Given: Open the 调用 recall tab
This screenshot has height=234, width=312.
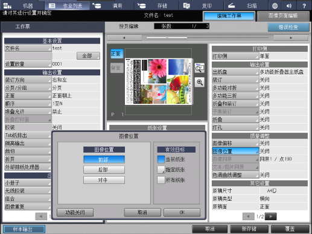Looking at the screenshot, I should [x=112, y=5].
